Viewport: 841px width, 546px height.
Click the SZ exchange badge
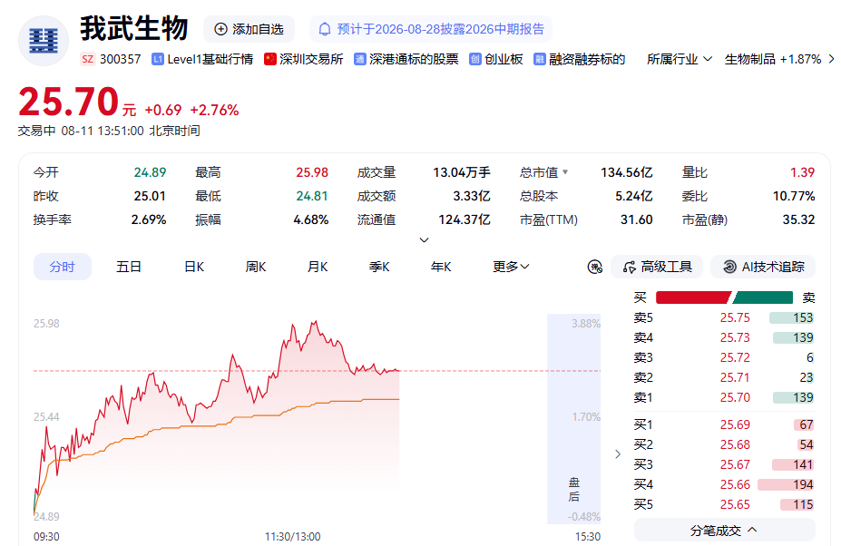[87, 59]
